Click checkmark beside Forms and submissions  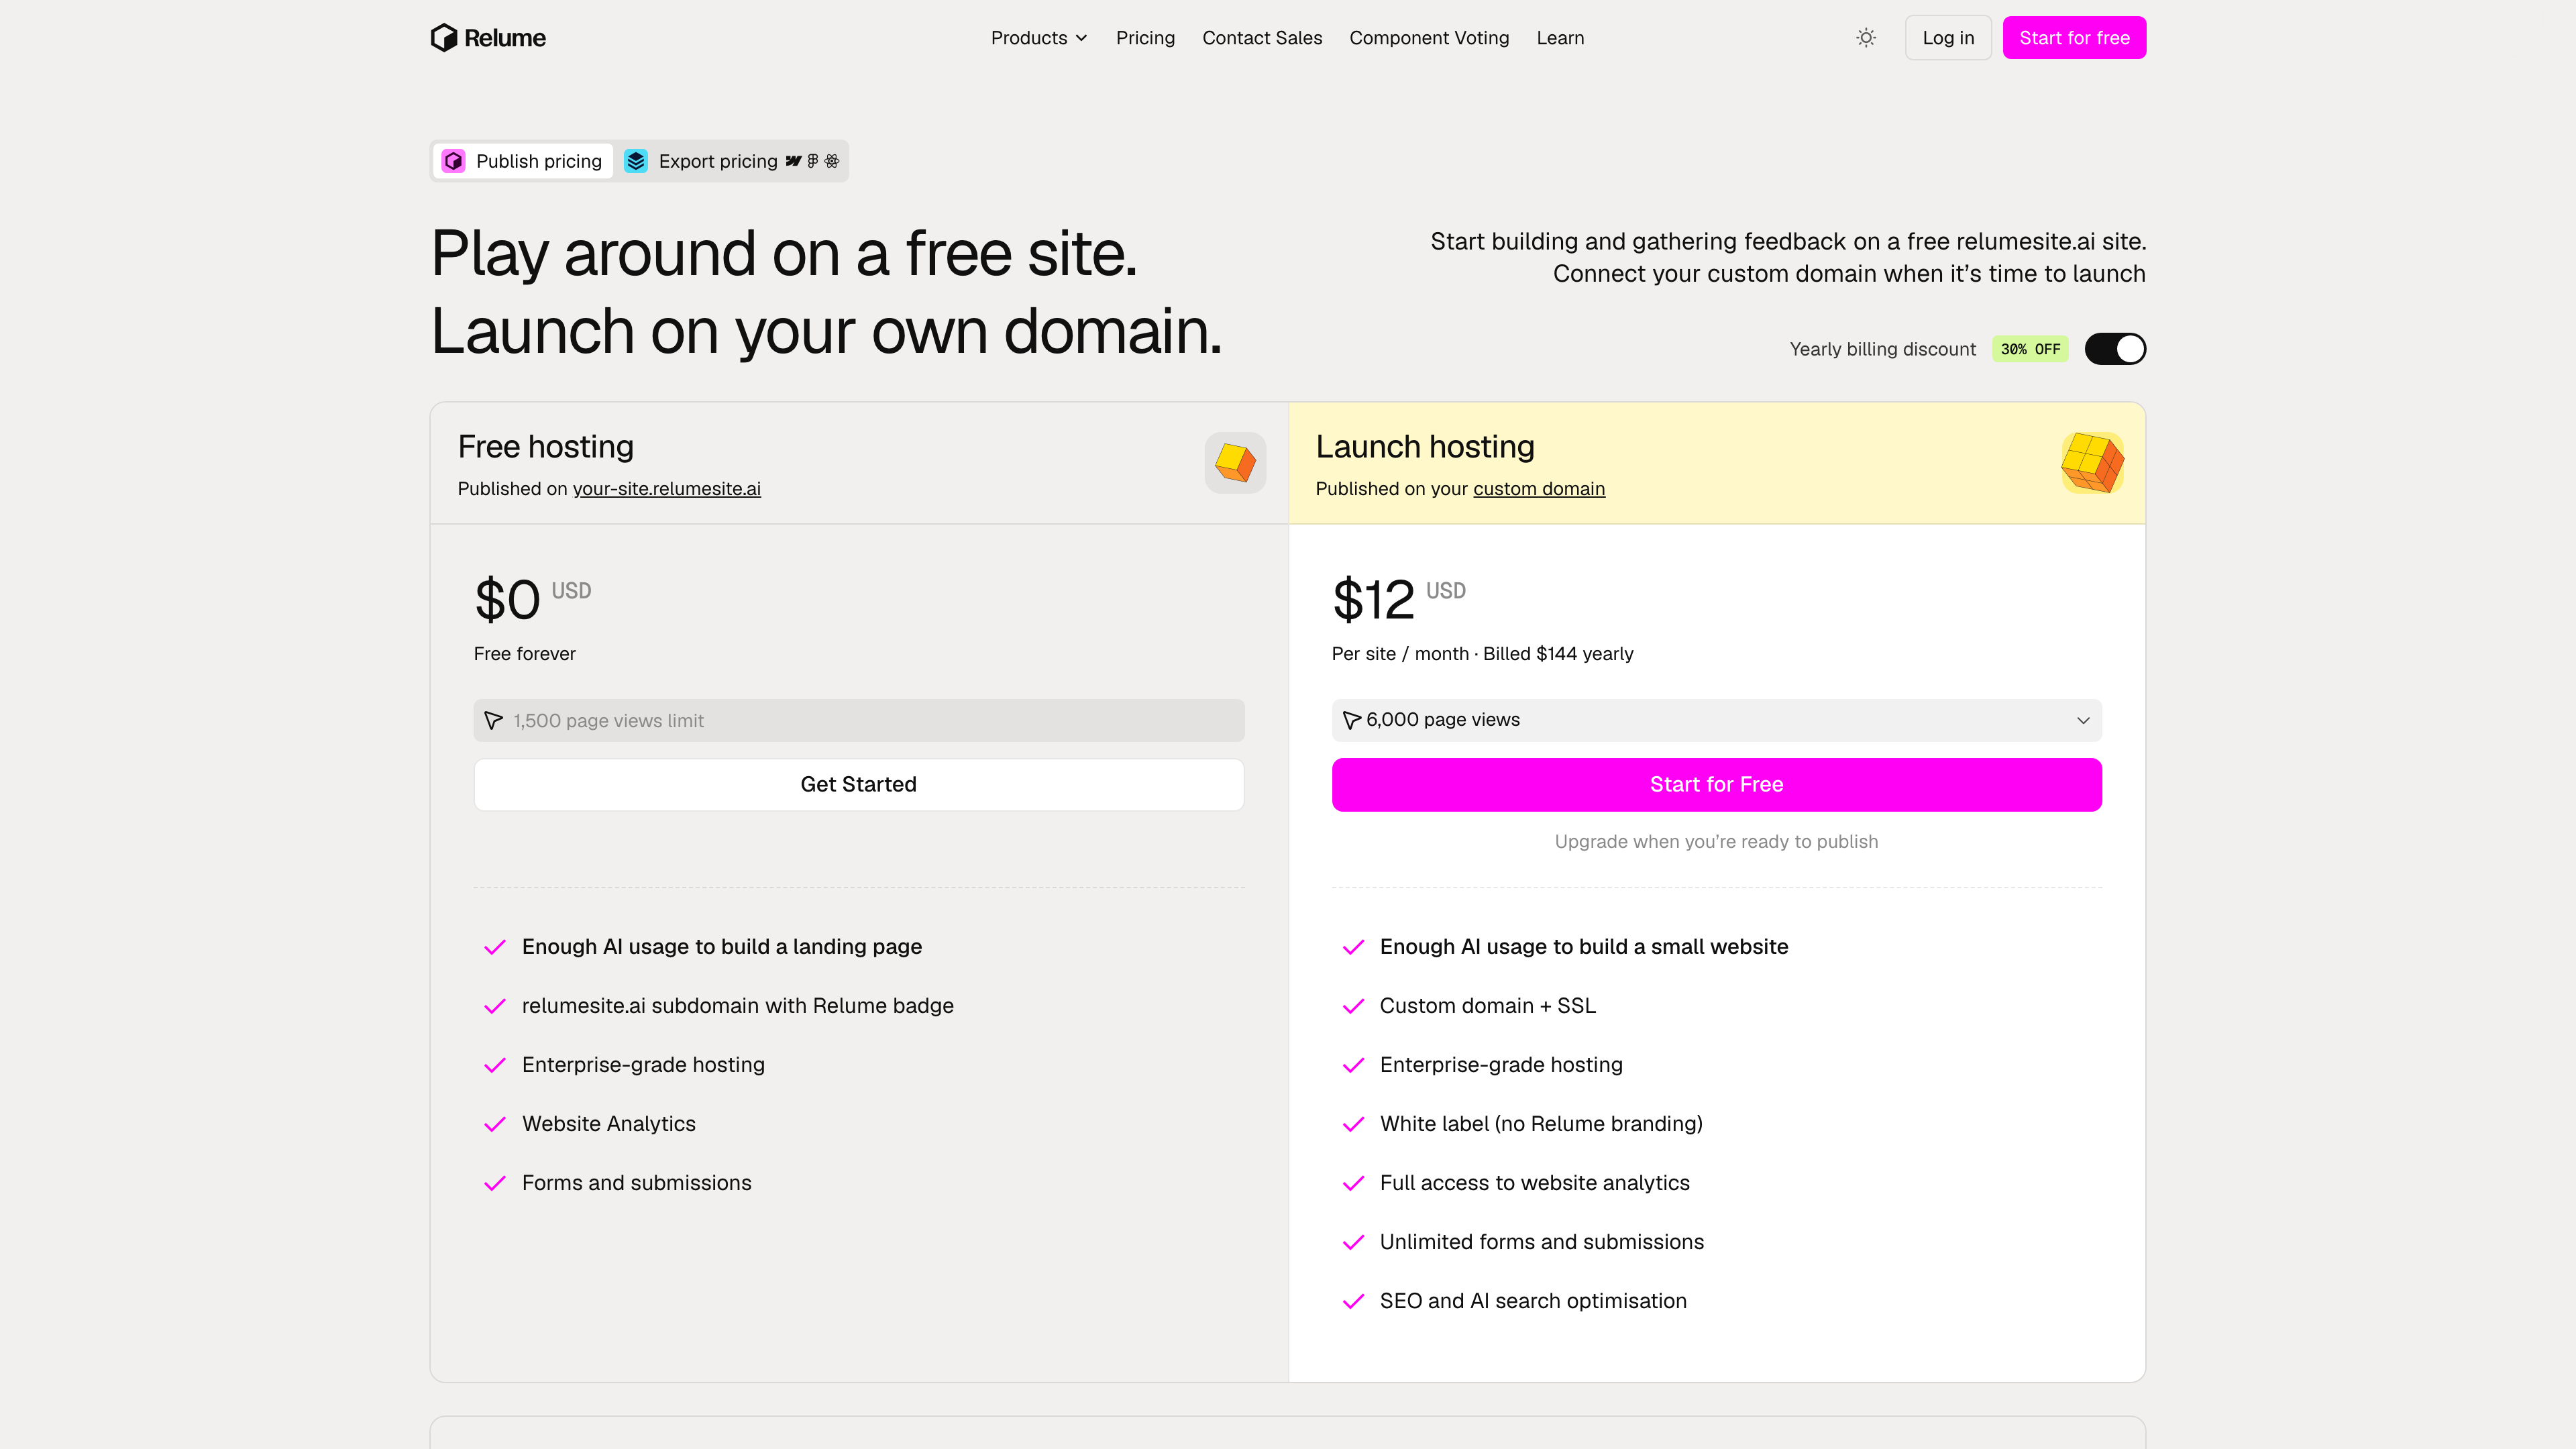[495, 1183]
